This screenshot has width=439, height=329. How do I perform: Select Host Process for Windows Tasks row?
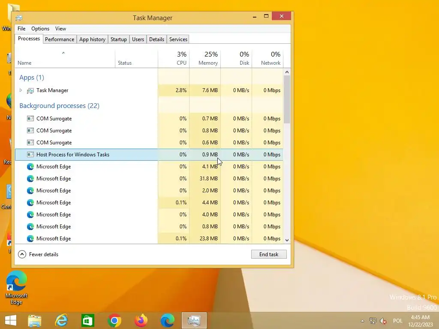149,154
